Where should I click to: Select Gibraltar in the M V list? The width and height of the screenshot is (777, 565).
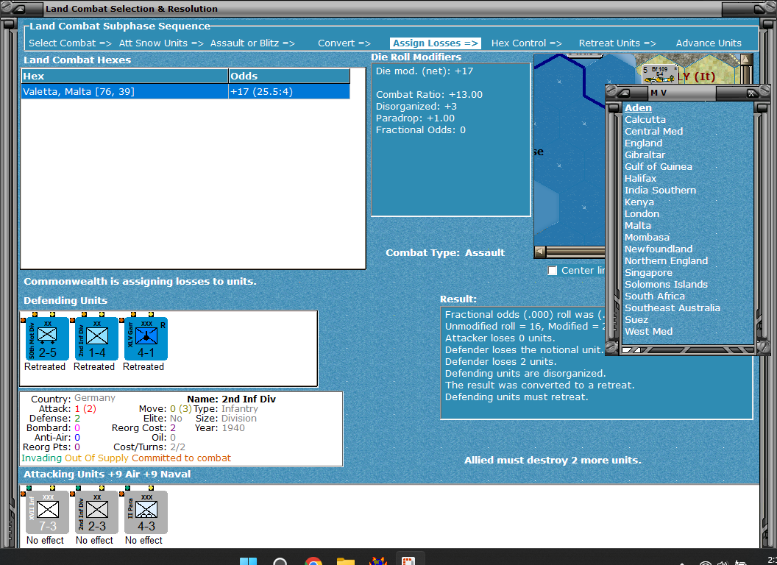coord(645,155)
